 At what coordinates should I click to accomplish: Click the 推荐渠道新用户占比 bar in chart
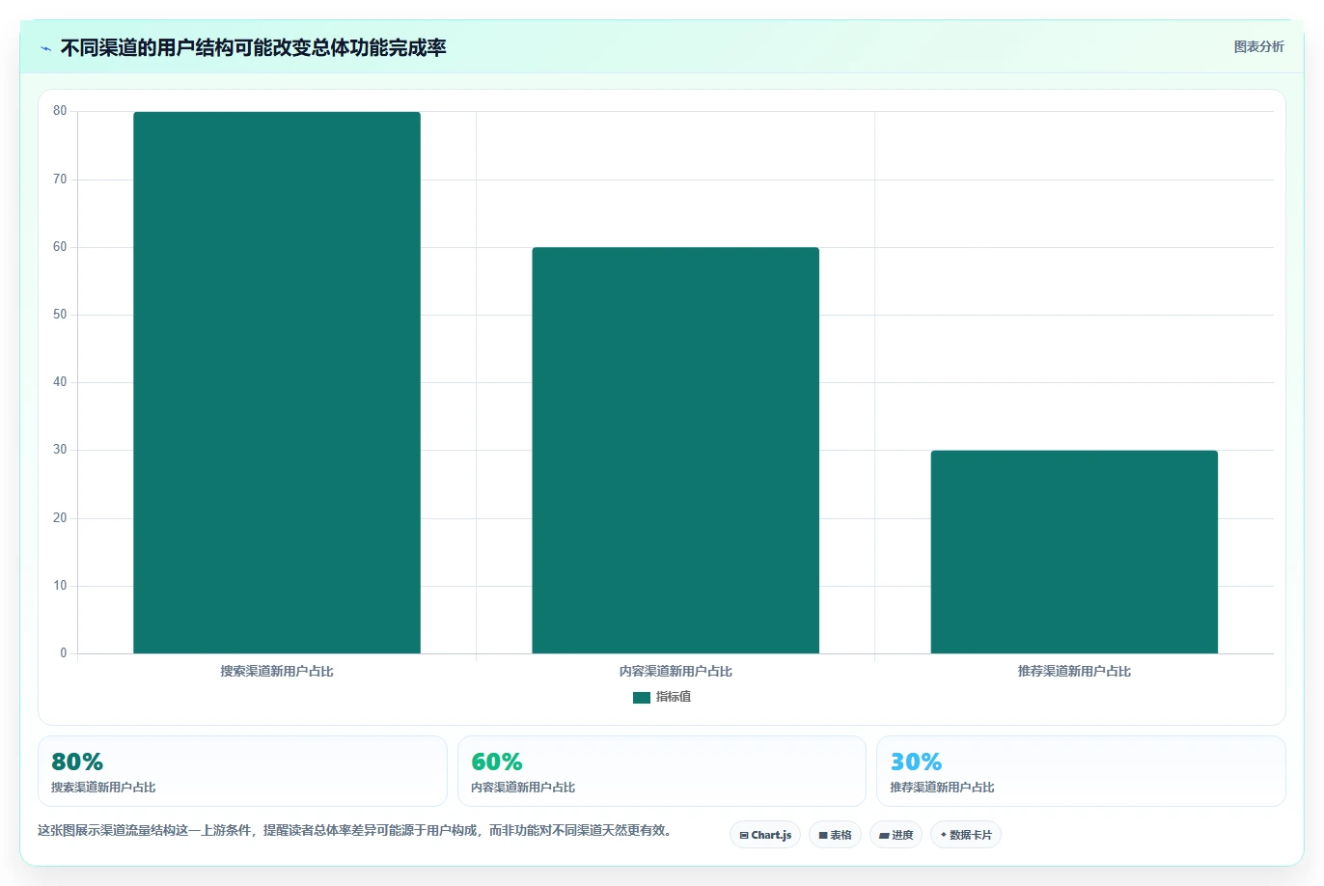point(1074,552)
